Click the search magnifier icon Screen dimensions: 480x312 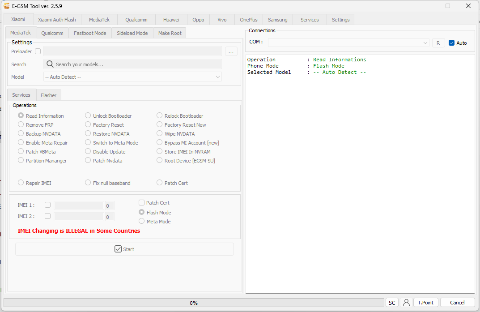pyautogui.click(x=50, y=64)
